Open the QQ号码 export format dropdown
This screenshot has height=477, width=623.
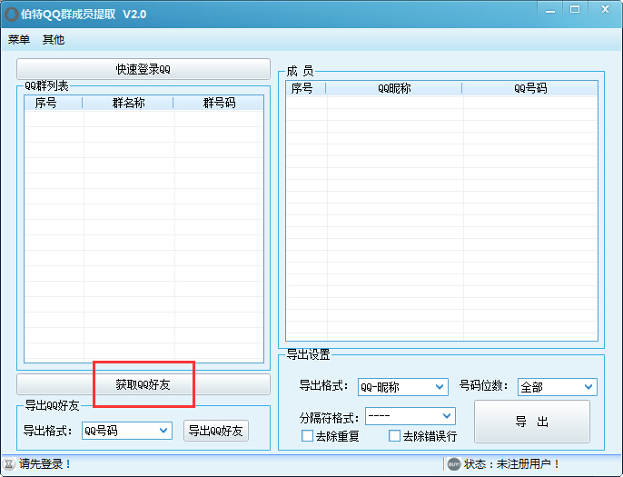pyautogui.click(x=127, y=431)
